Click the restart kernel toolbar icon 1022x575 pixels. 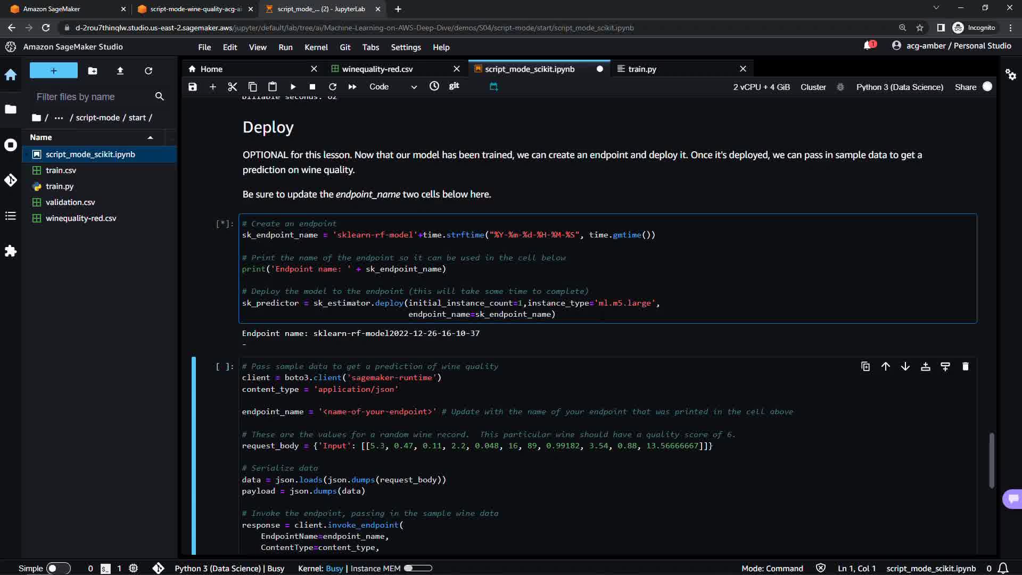333,87
